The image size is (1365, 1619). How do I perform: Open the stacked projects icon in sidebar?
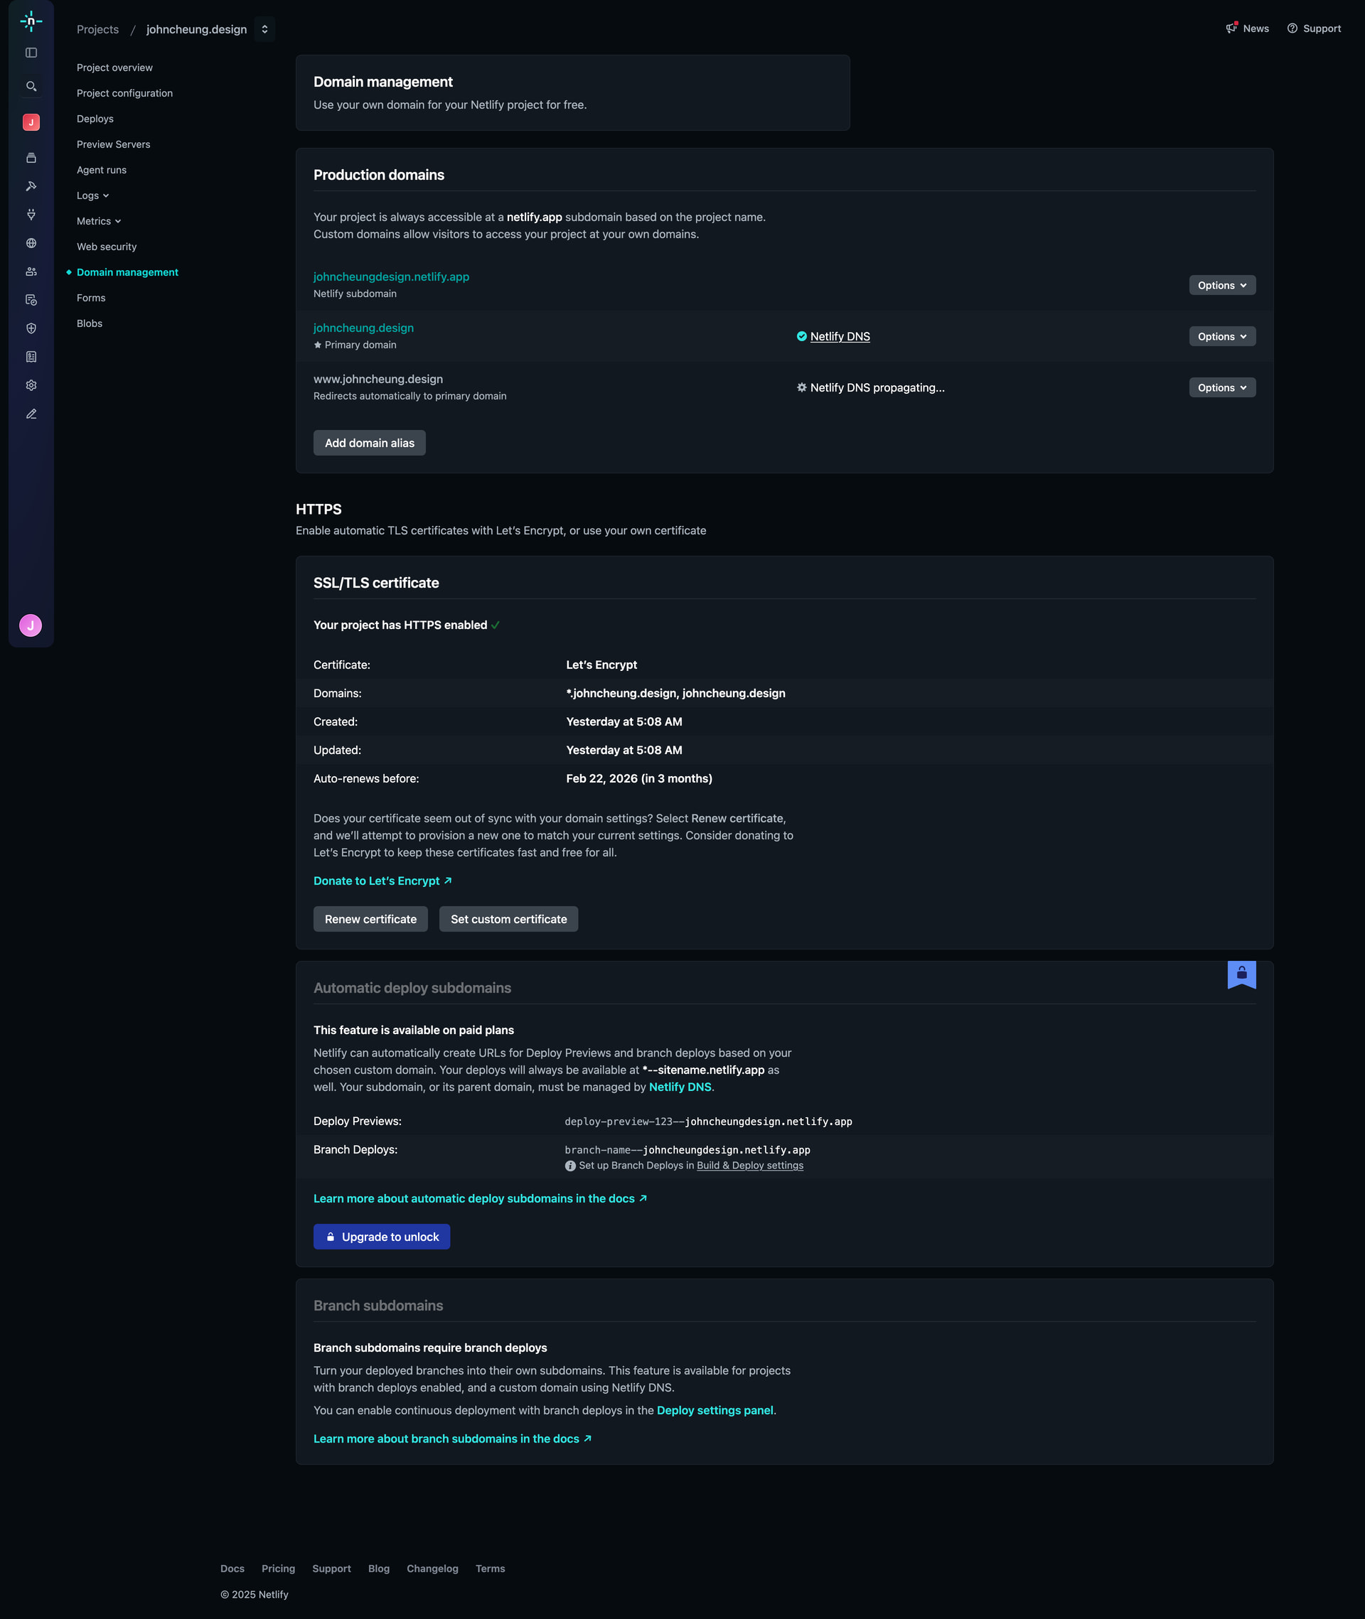[x=31, y=158]
